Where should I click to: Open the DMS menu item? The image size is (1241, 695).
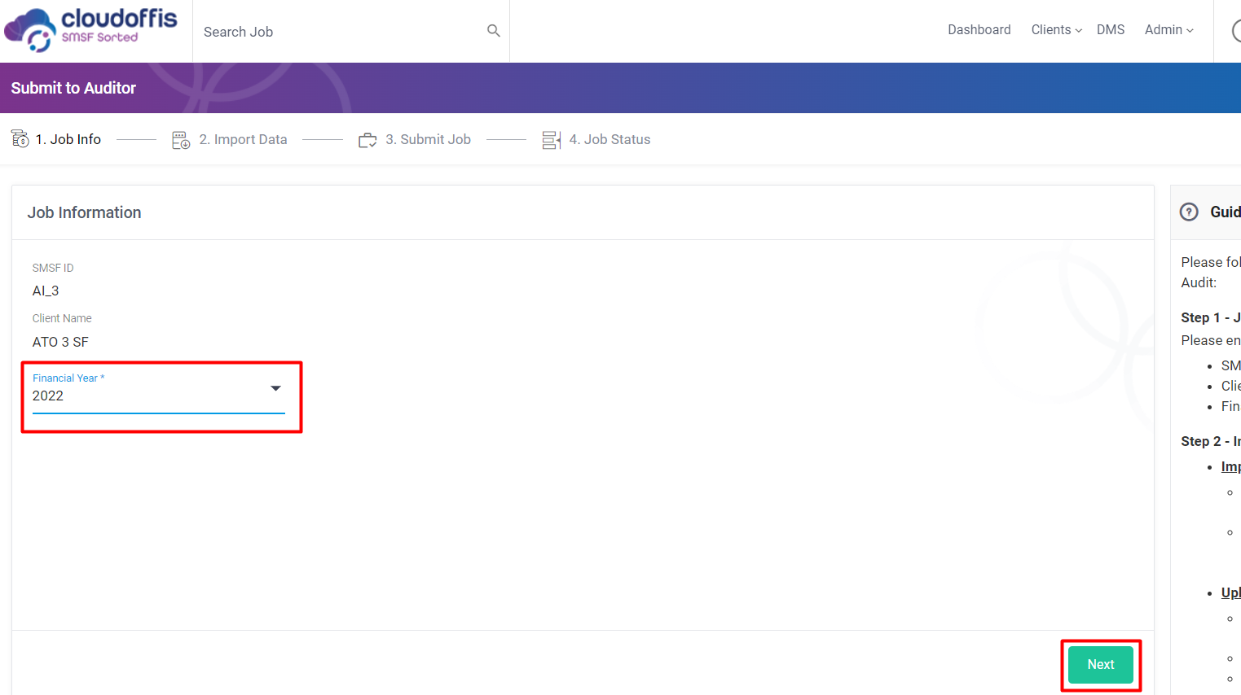pos(1110,30)
